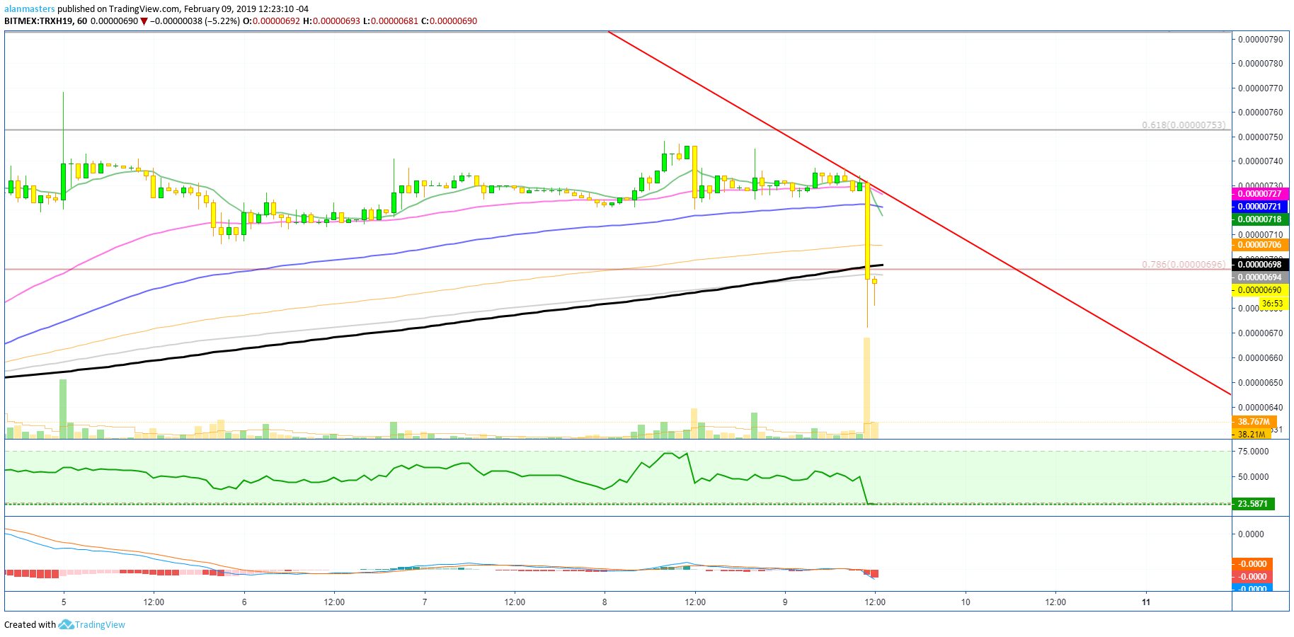Click the date label 9 on time axis
The image size is (1294, 637).
pyautogui.click(x=785, y=602)
